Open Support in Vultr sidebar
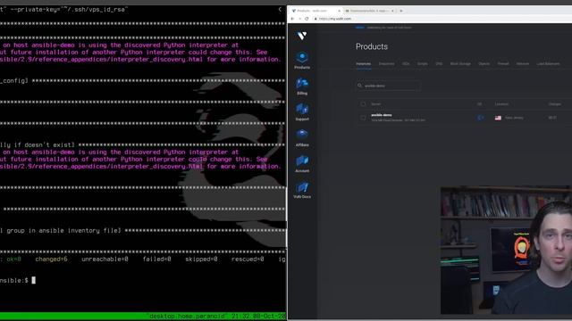This screenshot has width=572, height=321. (302, 112)
